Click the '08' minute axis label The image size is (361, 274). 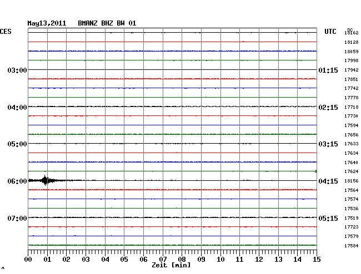pyautogui.click(x=182, y=260)
